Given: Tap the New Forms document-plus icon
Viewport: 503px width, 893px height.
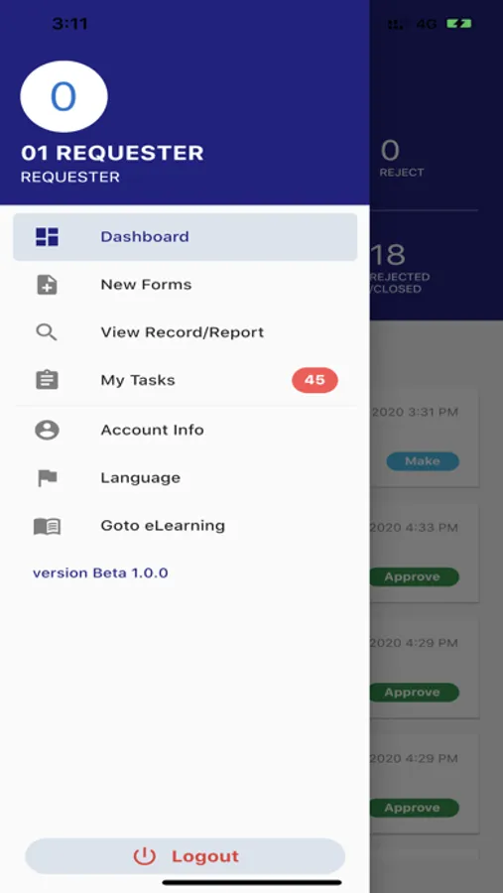Looking at the screenshot, I should pos(47,284).
